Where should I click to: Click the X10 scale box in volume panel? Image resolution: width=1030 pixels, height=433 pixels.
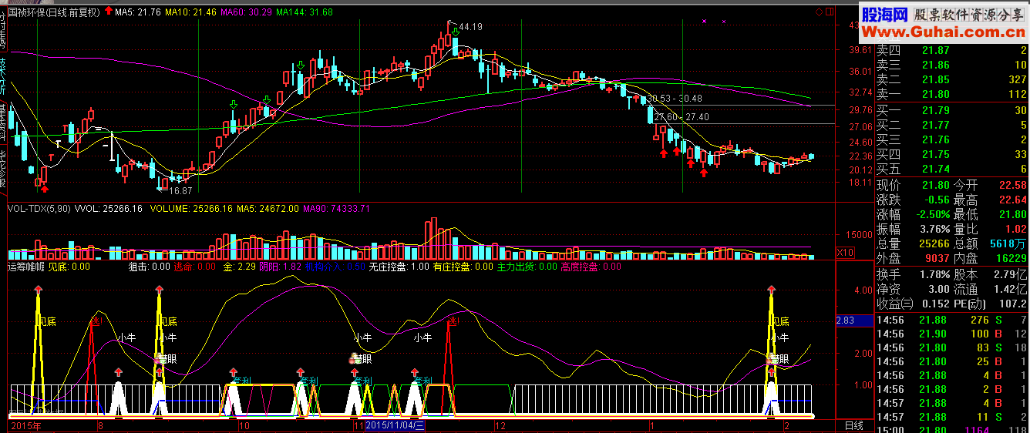(845, 252)
